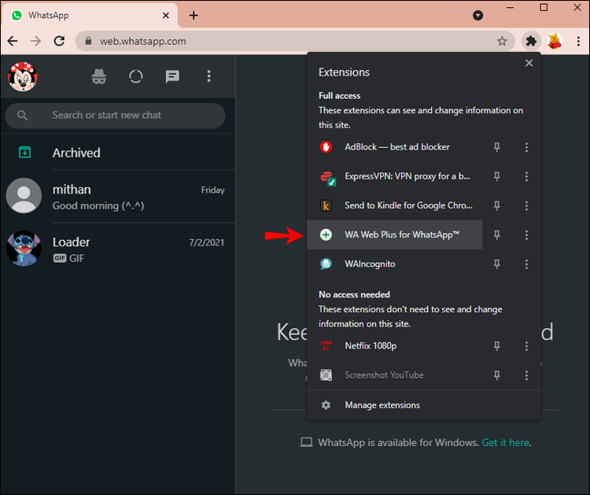Reload the WhatsApp Web page
Viewport: 590px width, 495px height.
pyautogui.click(x=59, y=41)
